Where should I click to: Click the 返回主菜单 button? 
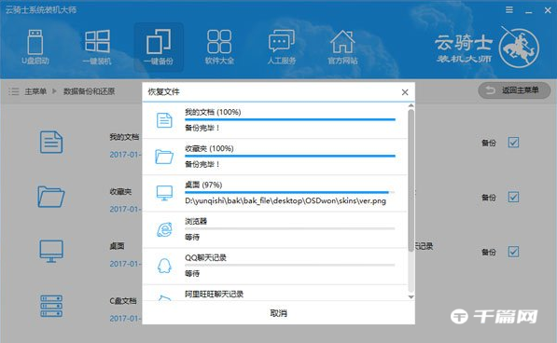pyautogui.click(x=514, y=90)
